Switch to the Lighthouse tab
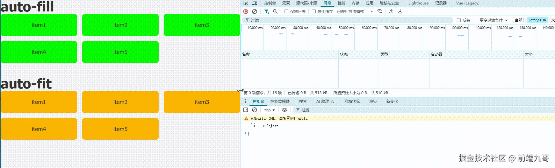The height and width of the screenshot is (168, 555). point(418,3)
